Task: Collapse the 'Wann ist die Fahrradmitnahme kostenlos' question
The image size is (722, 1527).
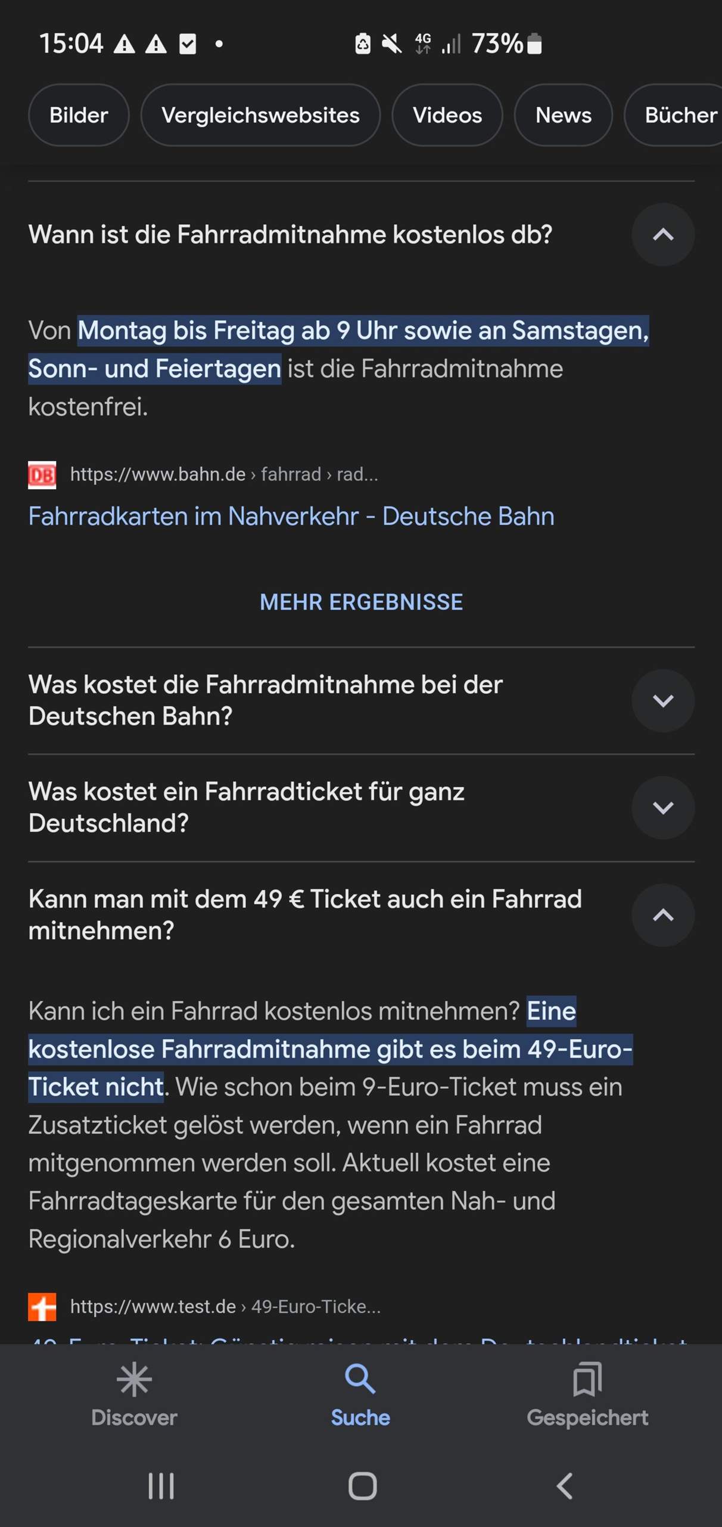Action: click(x=662, y=234)
